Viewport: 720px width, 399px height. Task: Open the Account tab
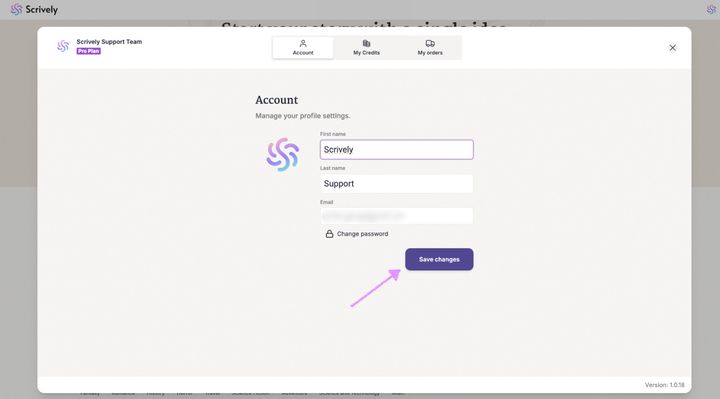pos(303,48)
